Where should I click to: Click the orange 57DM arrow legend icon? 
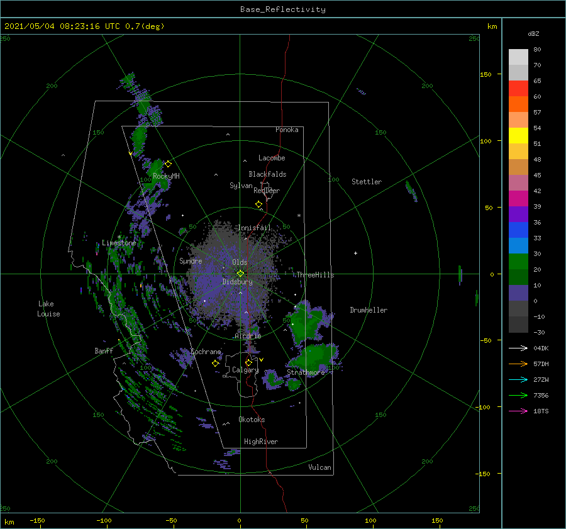[x=518, y=364]
